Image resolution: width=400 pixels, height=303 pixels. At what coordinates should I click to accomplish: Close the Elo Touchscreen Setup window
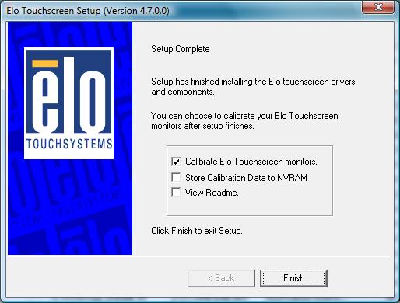378,7
